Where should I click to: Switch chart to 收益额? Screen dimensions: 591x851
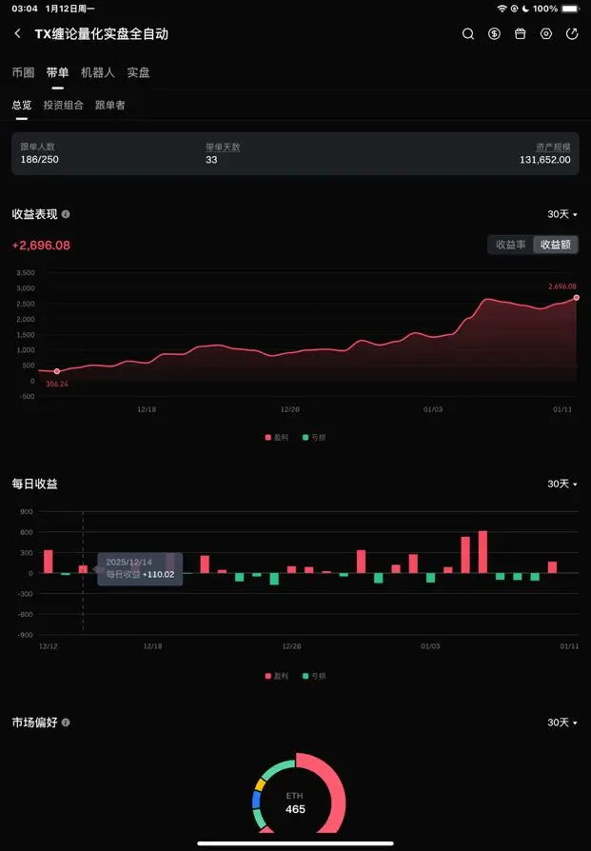556,245
